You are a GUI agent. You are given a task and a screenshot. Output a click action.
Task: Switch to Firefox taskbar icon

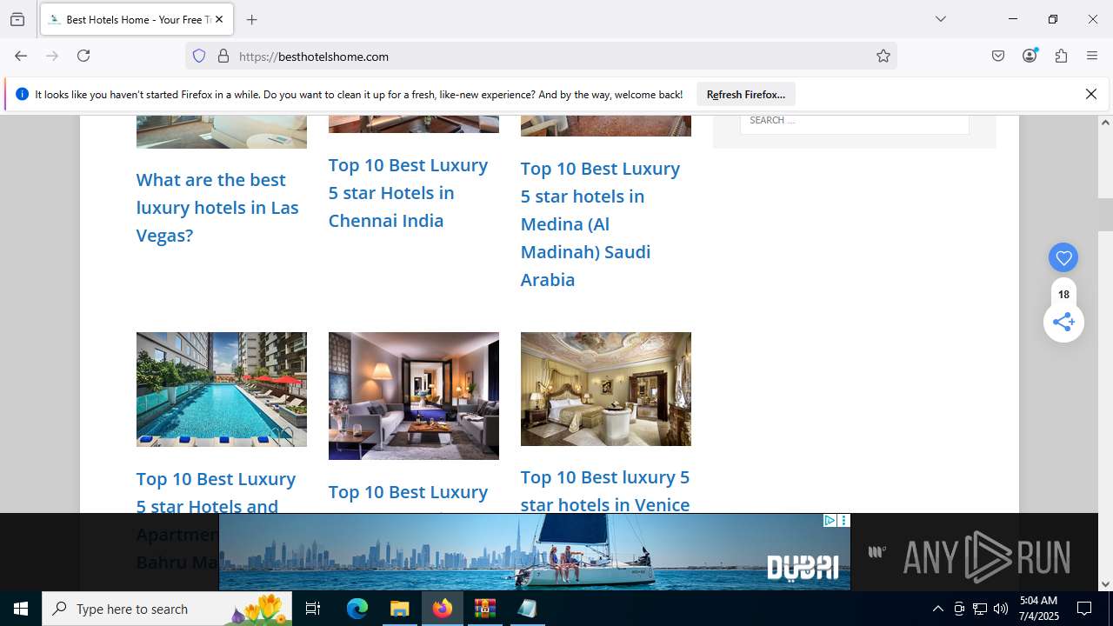point(443,609)
